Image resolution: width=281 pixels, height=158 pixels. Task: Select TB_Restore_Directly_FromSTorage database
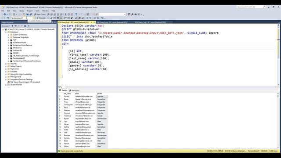(26, 56)
